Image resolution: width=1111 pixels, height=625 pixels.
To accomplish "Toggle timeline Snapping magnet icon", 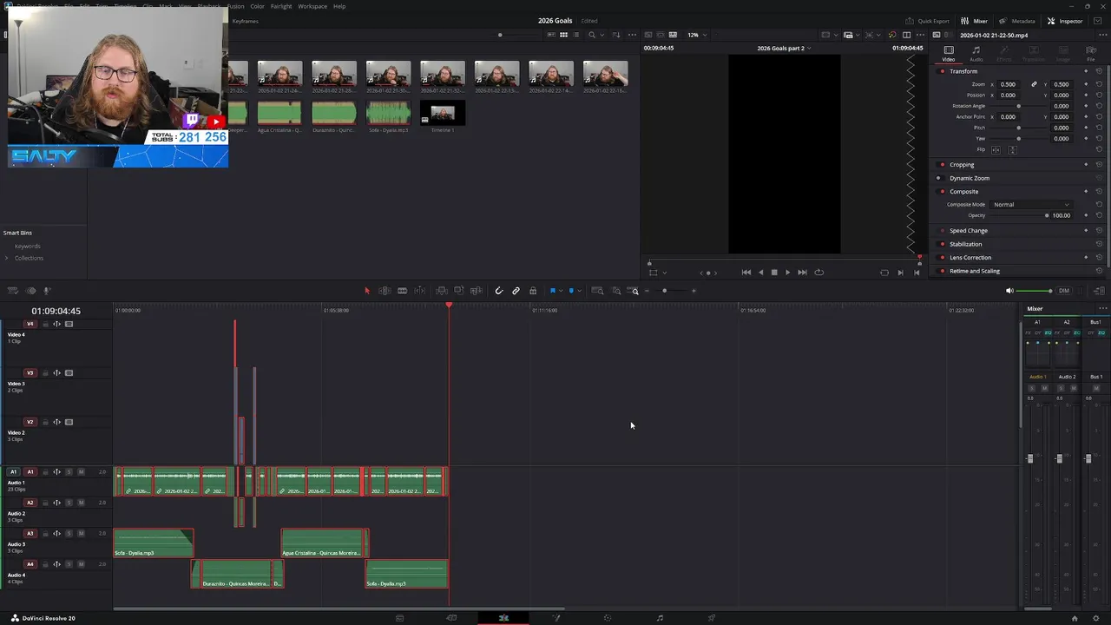I will 498,291.
